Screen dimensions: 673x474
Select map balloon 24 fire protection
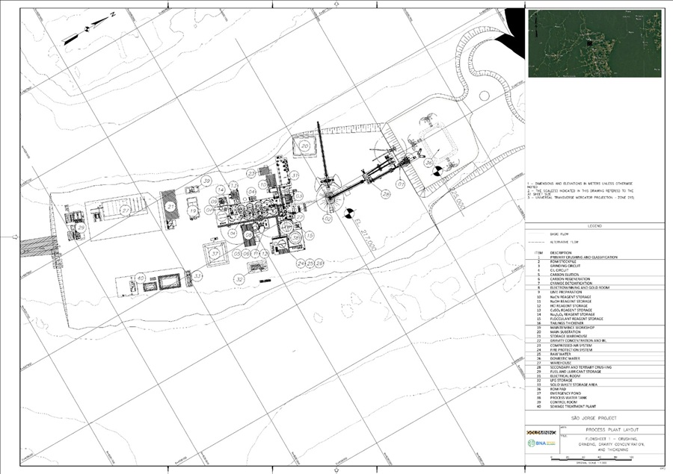coord(301,263)
